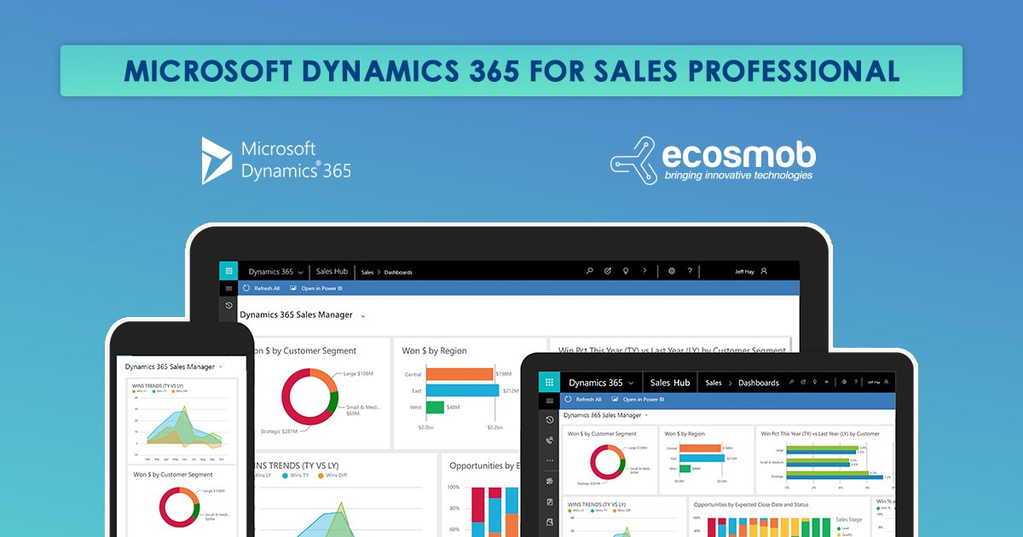This screenshot has height=537, width=1023.
Task: Click the phone icon in the tablet sidebar
Action: pyautogui.click(x=549, y=441)
